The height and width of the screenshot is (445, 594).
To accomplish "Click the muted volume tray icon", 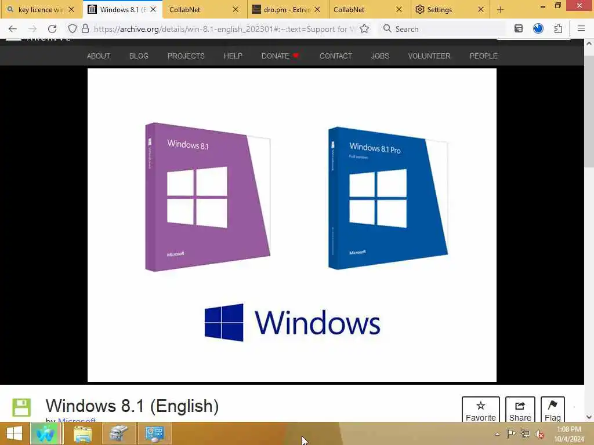I will click(539, 434).
